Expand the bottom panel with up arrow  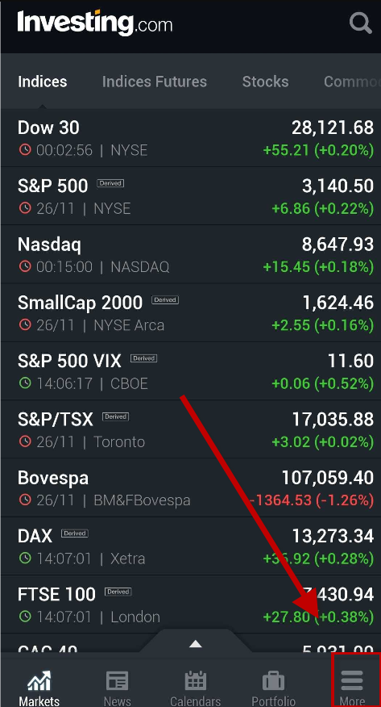(195, 643)
